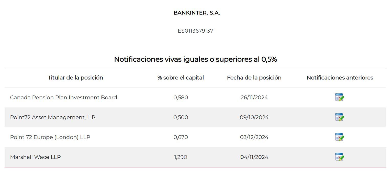Click the 0,580 capital percentage value

(181, 98)
